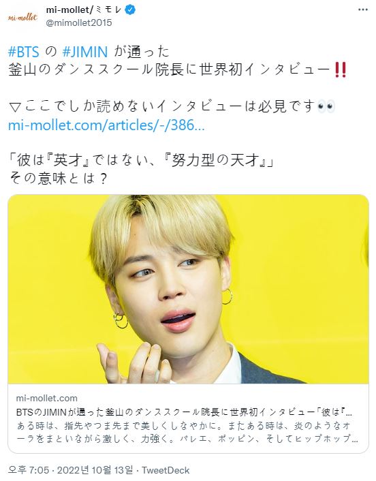Click the mi-mollet profile avatar logo
This screenshot has height=481, width=376.
click(22, 17)
